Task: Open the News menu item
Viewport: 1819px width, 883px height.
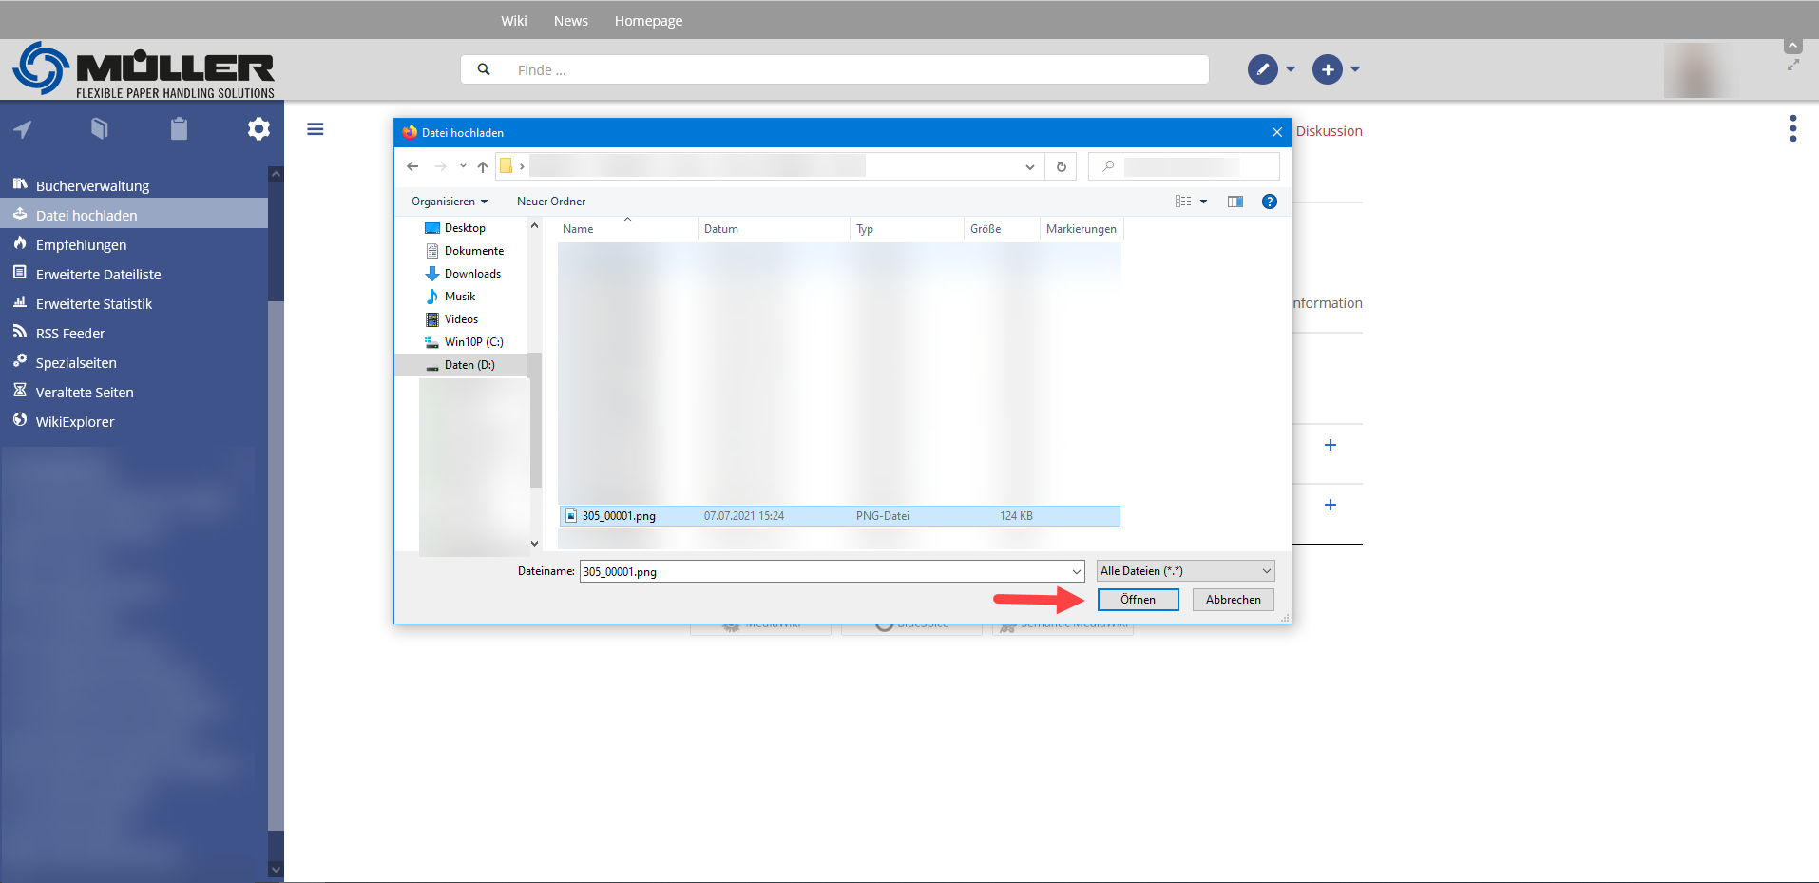Action: [570, 21]
